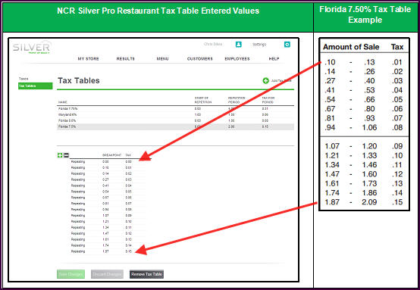Open the CUSTOMERS menu
The width and height of the screenshot is (420, 290).
(200, 58)
